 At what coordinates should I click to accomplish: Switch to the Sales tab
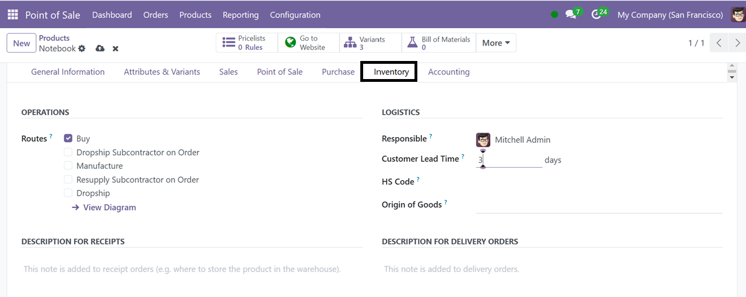click(229, 72)
